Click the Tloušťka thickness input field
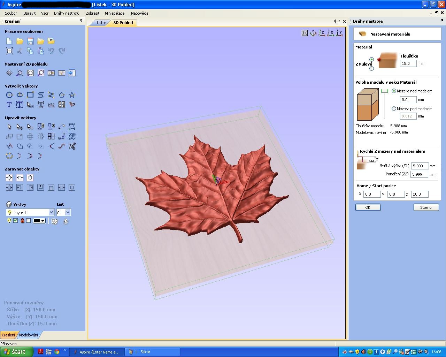Image resolution: width=446 pixels, height=357 pixels. [408, 63]
